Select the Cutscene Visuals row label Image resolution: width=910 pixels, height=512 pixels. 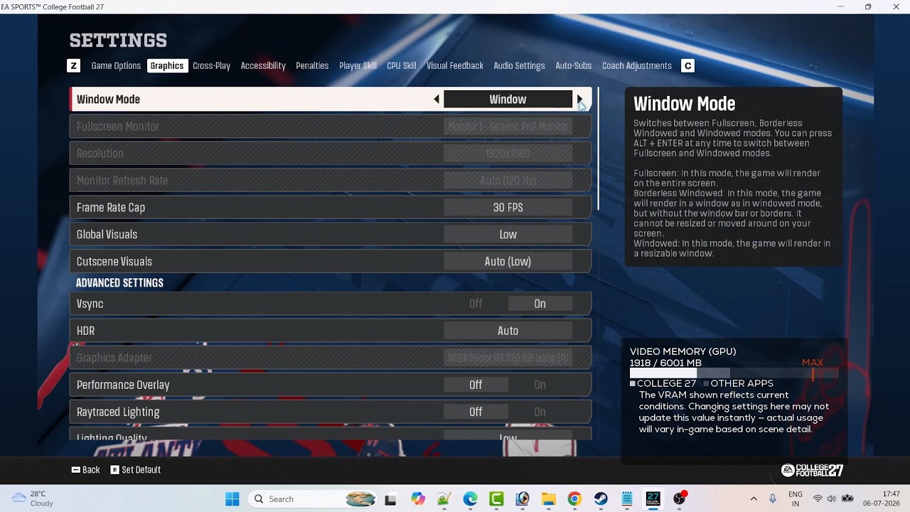[x=114, y=262]
